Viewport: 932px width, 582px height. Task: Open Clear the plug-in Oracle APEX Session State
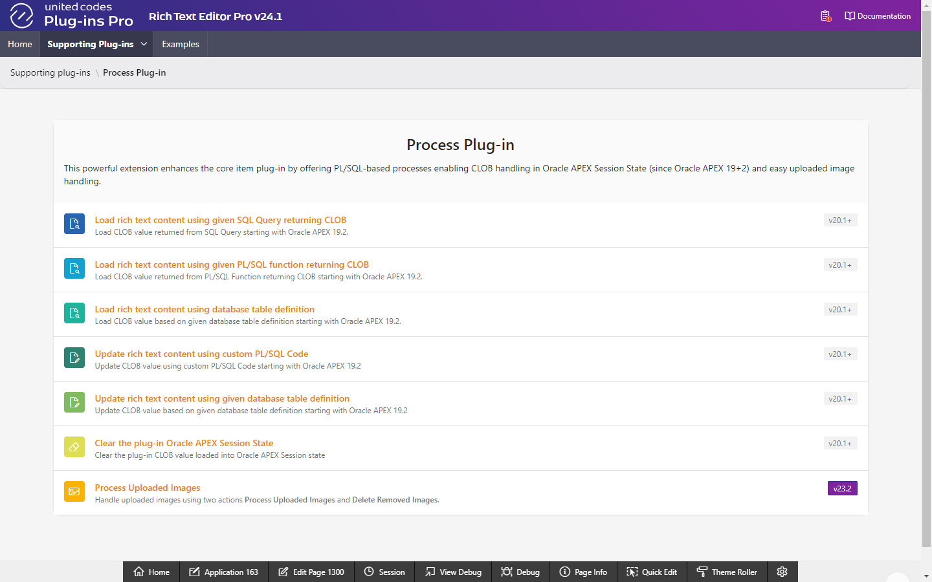[184, 443]
